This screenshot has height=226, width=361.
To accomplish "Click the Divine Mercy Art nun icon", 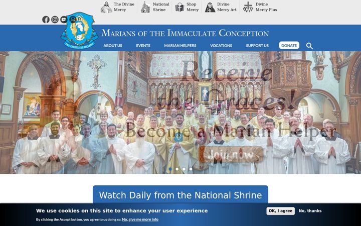I will click(x=210, y=7).
